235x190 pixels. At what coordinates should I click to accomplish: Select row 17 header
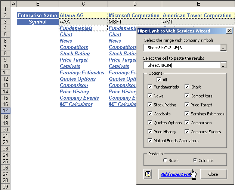pyautogui.click(x=5, y=110)
